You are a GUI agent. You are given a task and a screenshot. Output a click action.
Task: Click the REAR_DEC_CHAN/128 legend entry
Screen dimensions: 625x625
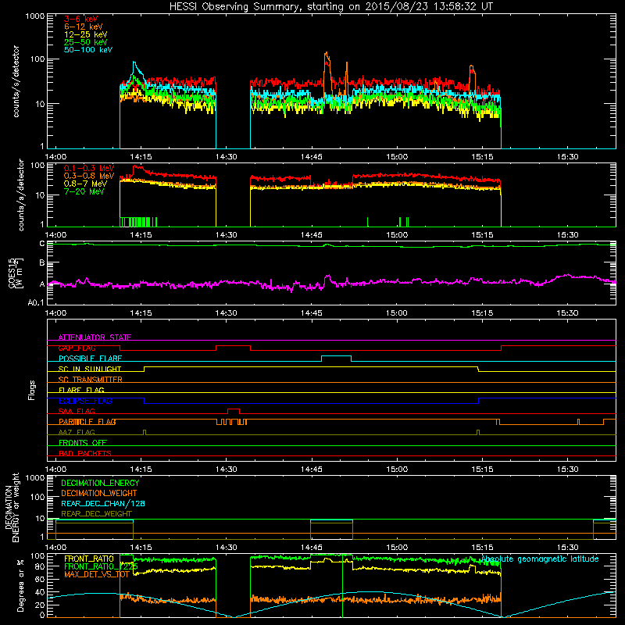pyautogui.click(x=103, y=503)
